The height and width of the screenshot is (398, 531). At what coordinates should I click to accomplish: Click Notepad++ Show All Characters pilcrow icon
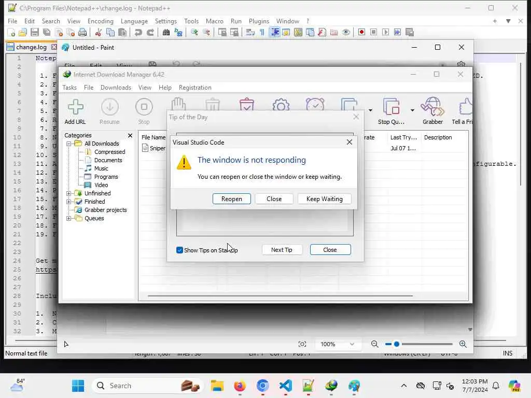coord(262,33)
